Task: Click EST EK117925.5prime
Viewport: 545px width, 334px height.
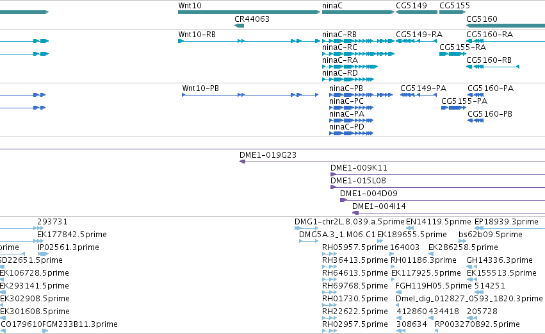Action: click(x=426, y=273)
